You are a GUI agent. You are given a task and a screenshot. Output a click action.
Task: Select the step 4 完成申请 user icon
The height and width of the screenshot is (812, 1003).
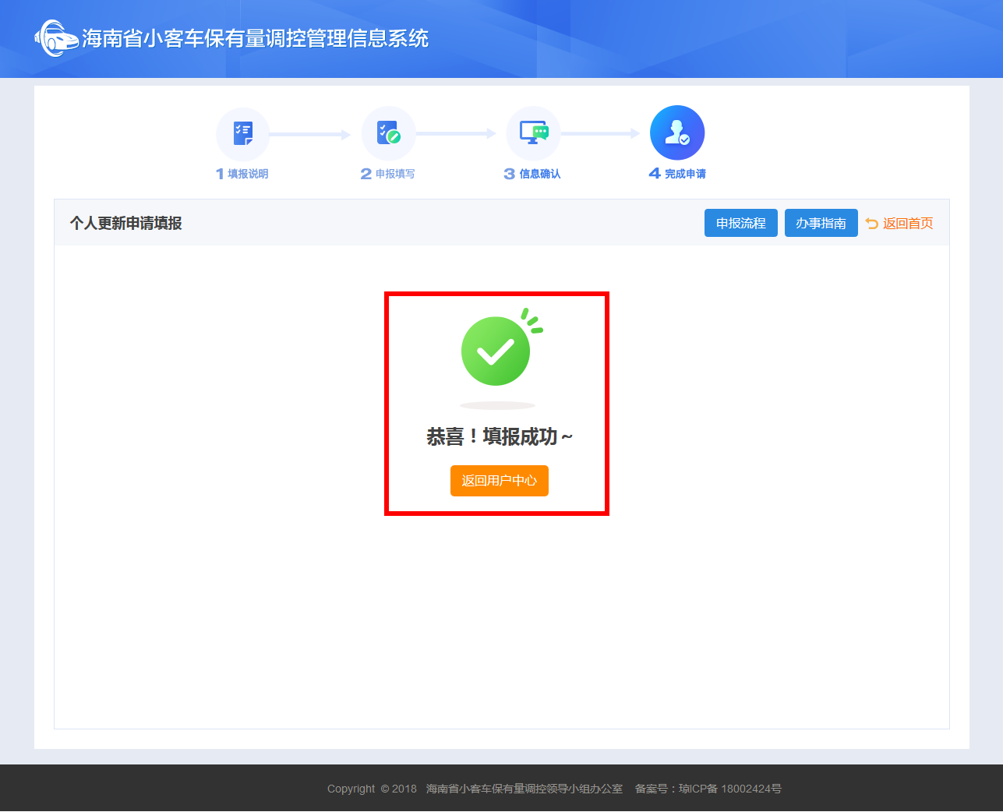677,133
